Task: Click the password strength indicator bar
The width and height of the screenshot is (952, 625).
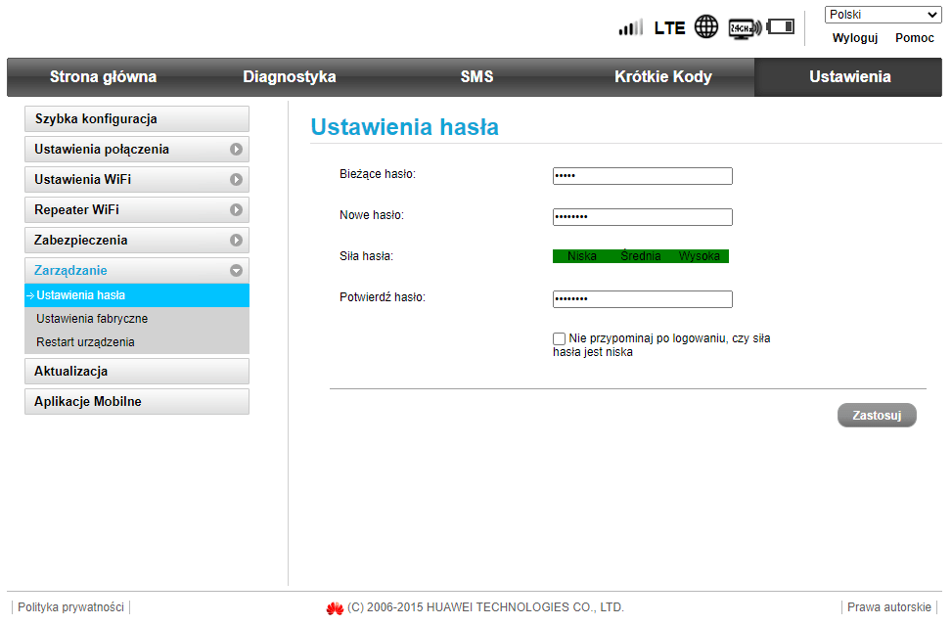Action: click(x=641, y=256)
